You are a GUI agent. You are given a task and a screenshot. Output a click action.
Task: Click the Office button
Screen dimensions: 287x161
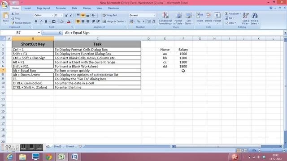4,4
